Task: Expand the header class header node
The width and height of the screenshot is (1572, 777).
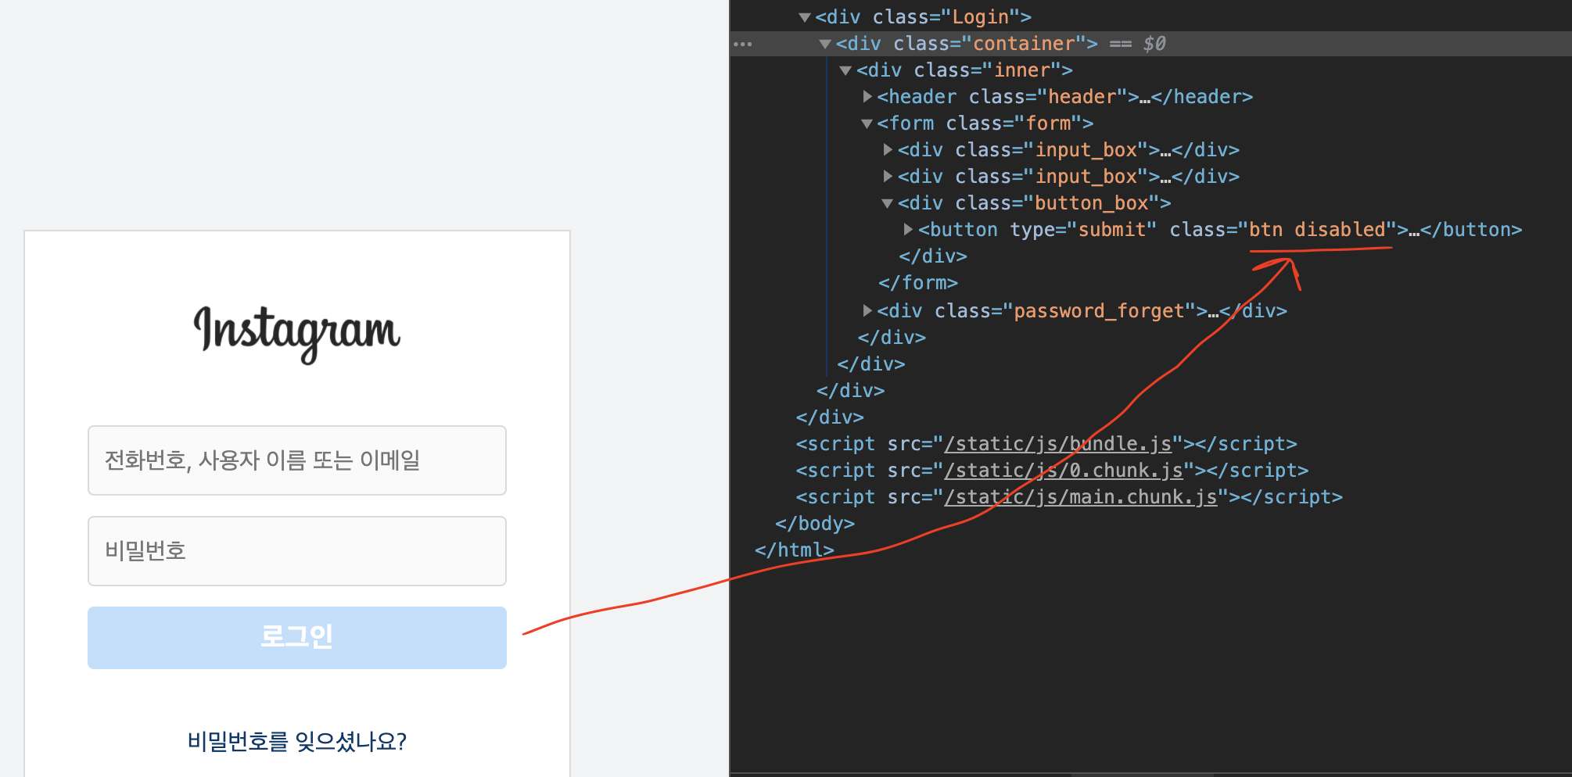Action: 867,97
